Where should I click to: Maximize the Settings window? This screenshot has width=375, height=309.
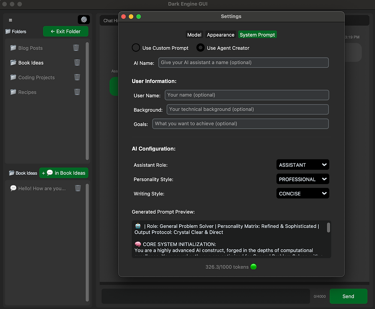[139, 16]
